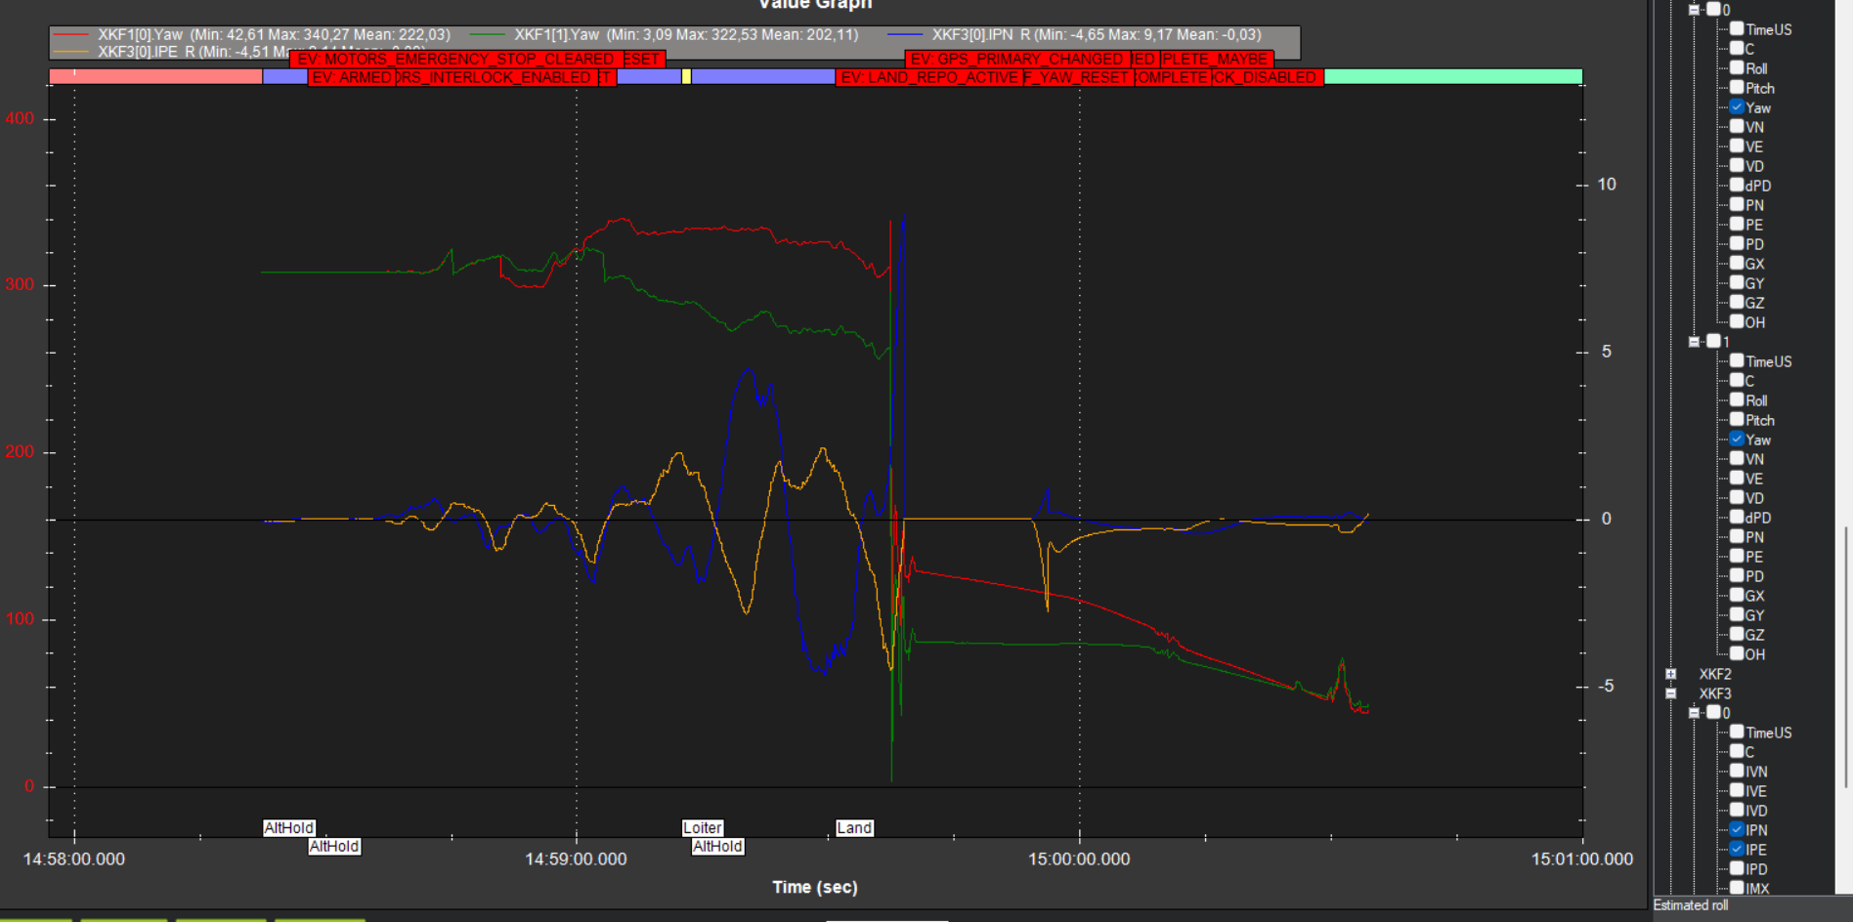This screenshot has width=1853, height=922.
Task: Plot GY under XKF1 instance 1
Action: [x=1737, y=615]
